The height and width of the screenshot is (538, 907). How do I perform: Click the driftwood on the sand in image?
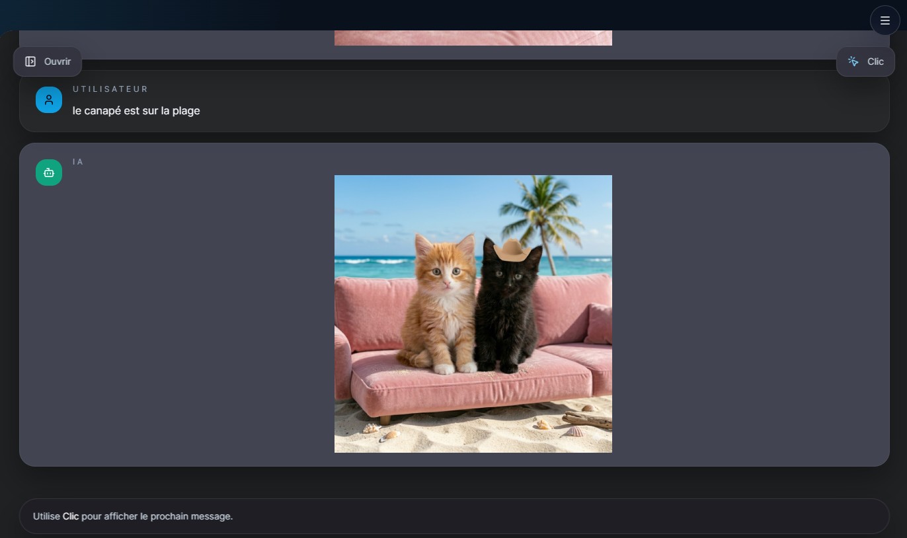587,418
